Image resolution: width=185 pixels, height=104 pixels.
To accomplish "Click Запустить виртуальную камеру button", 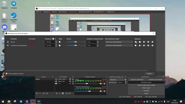I will click(x=146, y=85).
